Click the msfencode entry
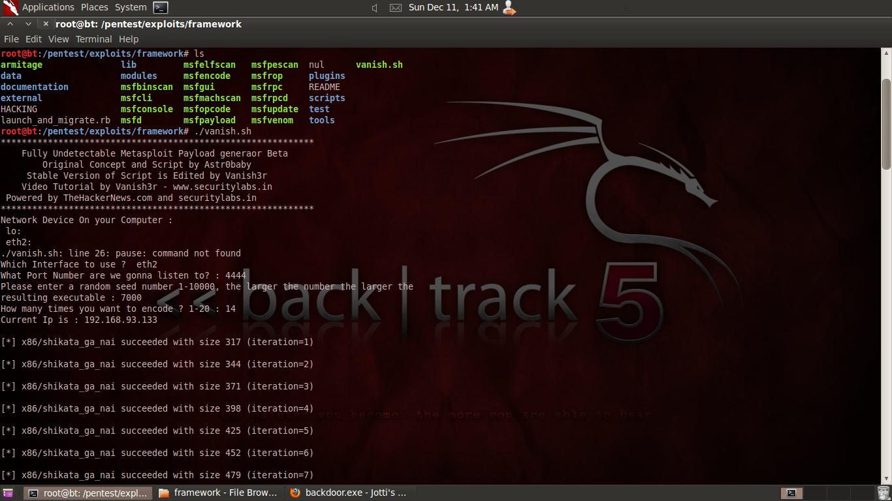The height and width of the screenshot is (501, 892). tap(207, 76)
